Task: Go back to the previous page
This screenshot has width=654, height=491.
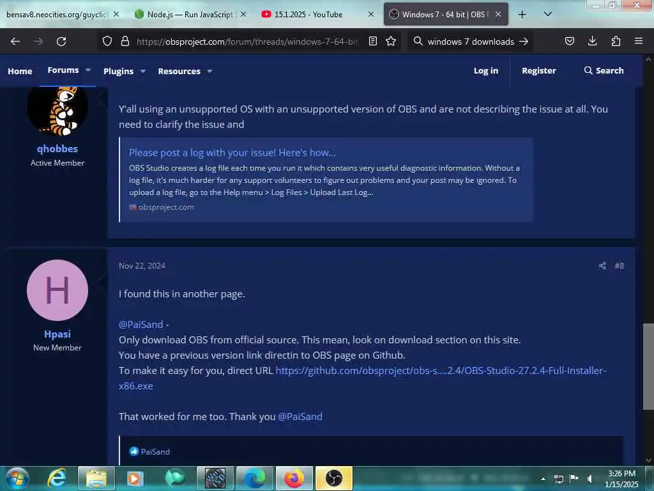Action: [x=15, y=42]
